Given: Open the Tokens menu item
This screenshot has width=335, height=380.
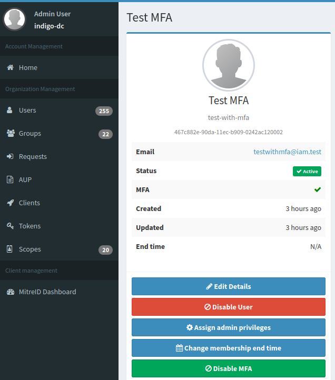Looking at the screenshot, I should [x=59, y=226].
